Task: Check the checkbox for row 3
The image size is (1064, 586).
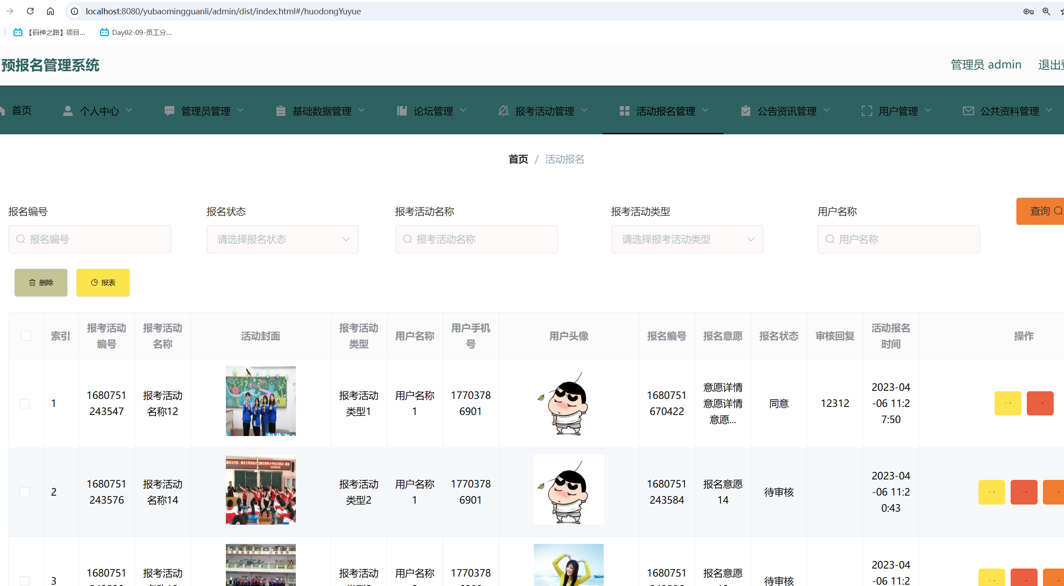Action: pyautogui.click(x=25, y=581)
